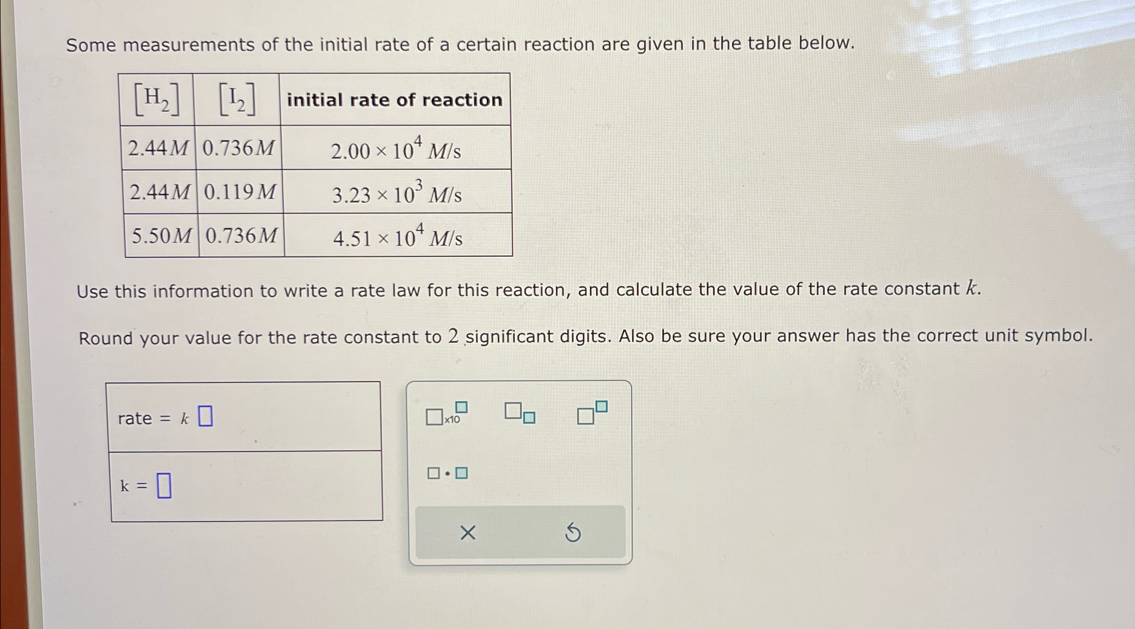Image resolution: width=1135 pixels, height=629 pixels.
Task: Click the undo arrow to reset the entry
Action: click(574, 533)
